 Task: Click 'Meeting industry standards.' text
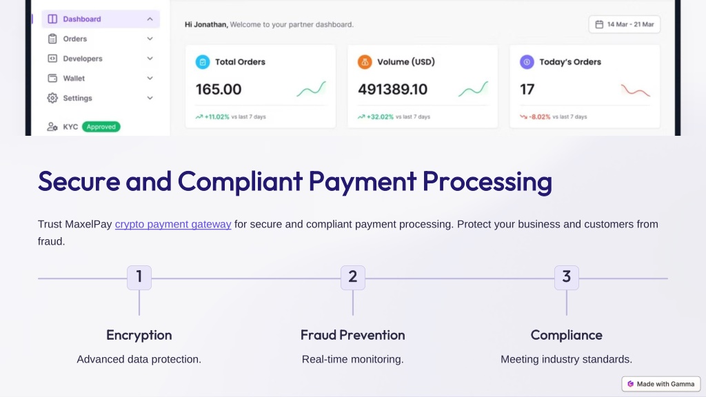pyautogui.click(x=567, y=359)
